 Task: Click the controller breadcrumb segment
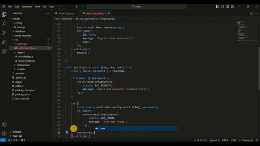click(x=67, y=19)
